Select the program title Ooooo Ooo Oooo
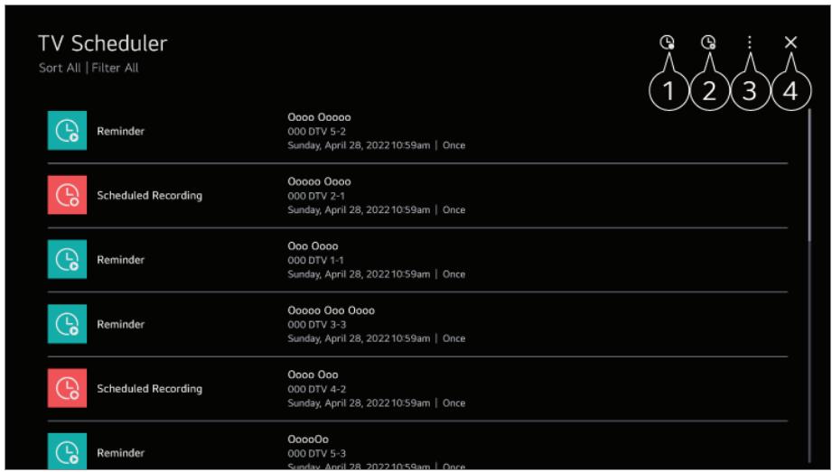This screenshot has height=472, width=832. tap(331, 310)
